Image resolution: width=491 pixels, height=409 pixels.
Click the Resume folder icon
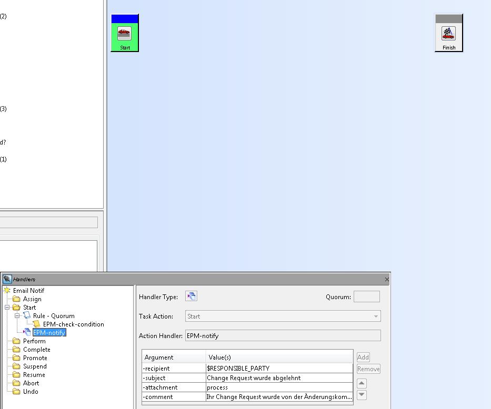(16, 375)
